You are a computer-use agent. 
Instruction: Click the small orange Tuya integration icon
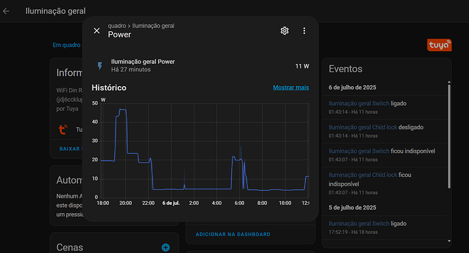click(63, 130)
